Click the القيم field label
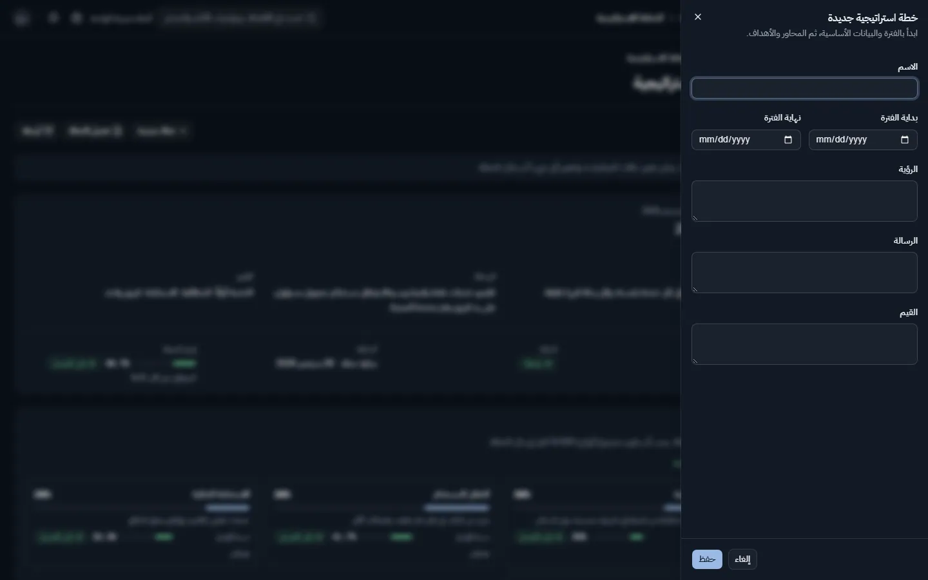The width and height of the screenshot is (928, 580). (x=909, y=313)
